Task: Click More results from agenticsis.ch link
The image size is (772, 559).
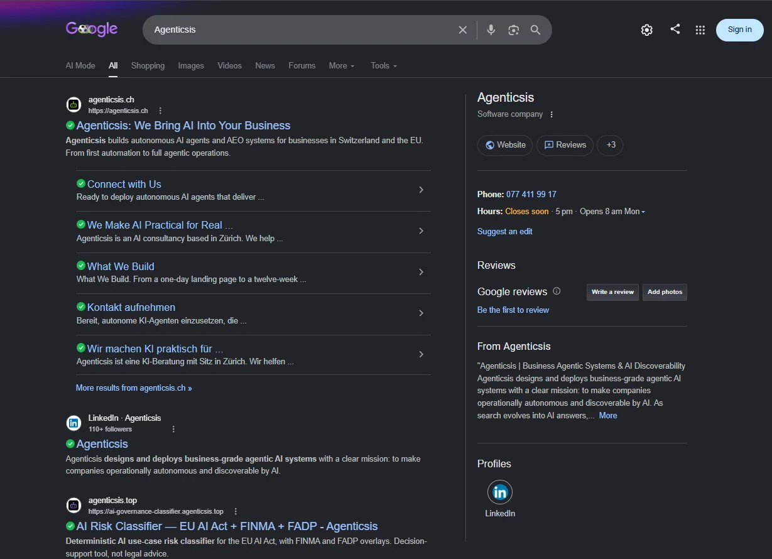Action: [134, 388]
